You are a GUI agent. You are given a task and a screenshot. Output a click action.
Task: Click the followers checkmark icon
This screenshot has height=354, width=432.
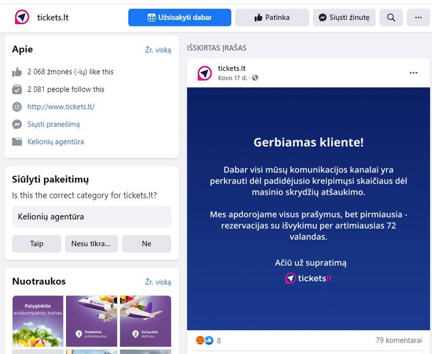pyautogui.click(x=17, y=89)
